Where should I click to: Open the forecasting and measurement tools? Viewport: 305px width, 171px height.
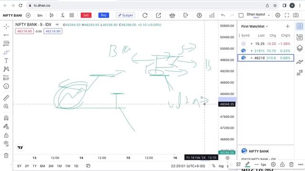coord(6,78)
